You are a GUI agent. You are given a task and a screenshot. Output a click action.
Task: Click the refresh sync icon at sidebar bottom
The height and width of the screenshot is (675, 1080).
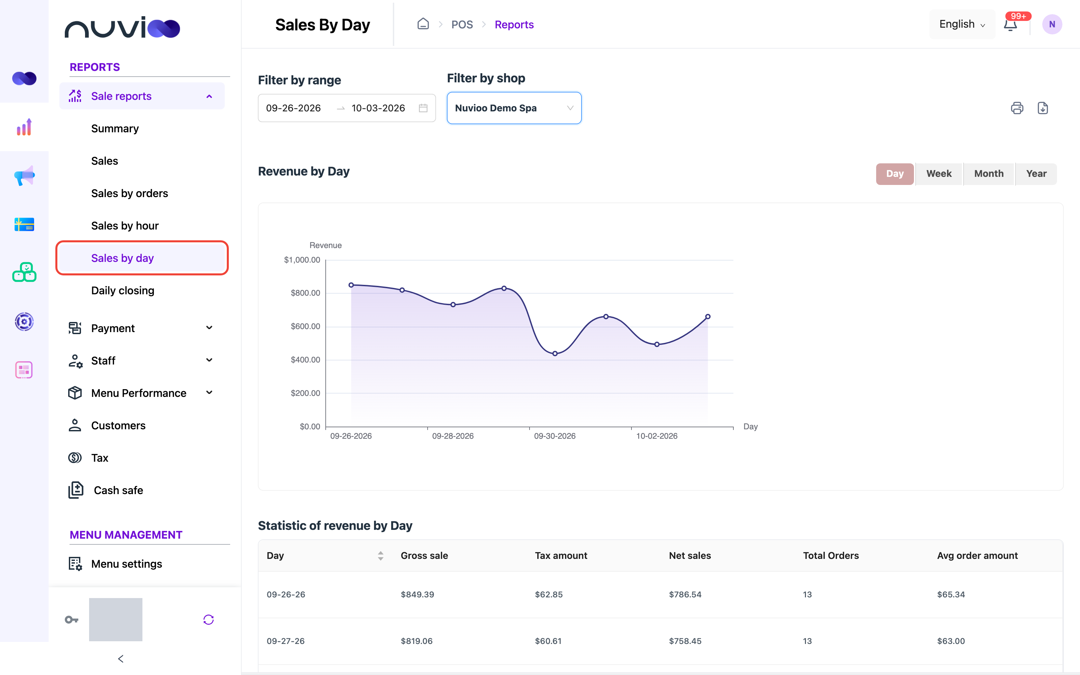coord(209,619)
